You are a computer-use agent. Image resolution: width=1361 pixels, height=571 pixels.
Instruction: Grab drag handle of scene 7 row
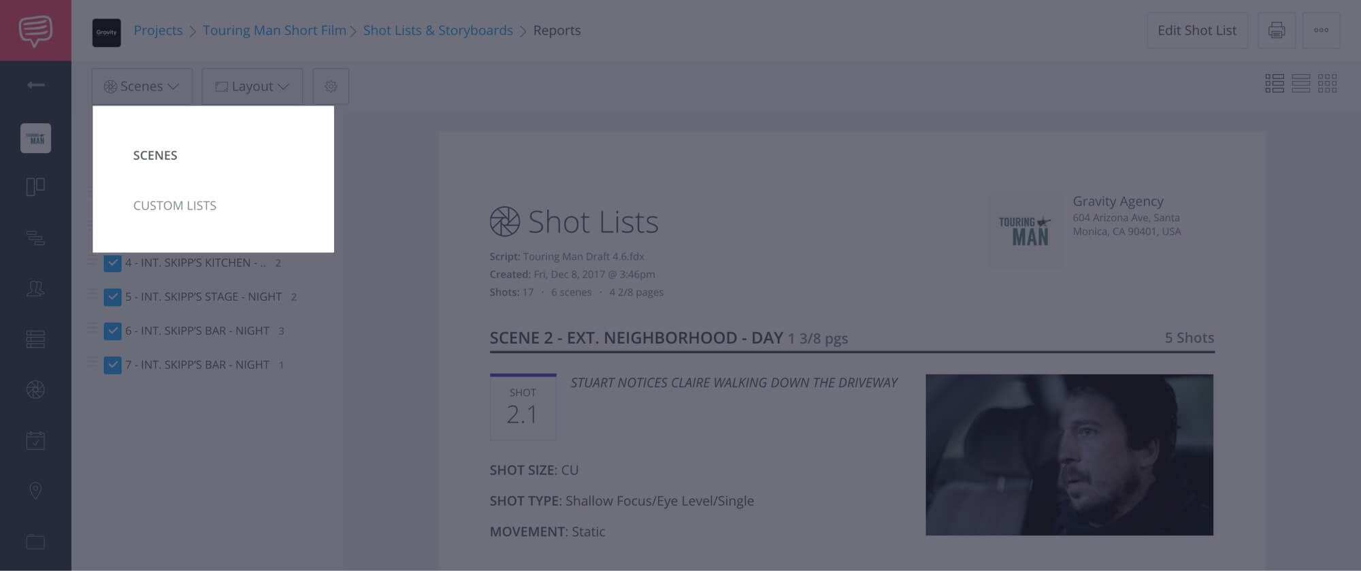[93, 363]
